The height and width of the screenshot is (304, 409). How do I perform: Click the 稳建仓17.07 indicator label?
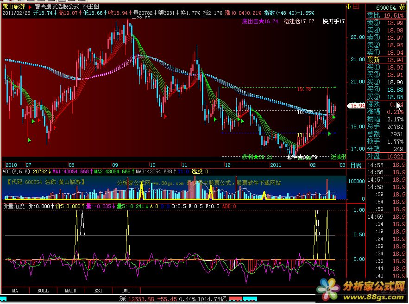click(x=299, y=21)
